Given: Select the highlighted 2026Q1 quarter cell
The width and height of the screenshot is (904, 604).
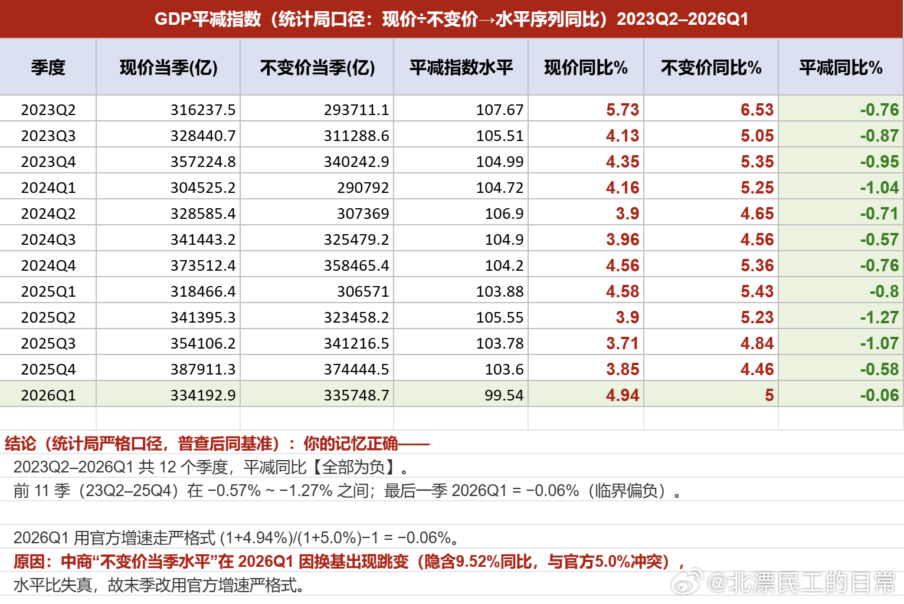Looking at the screenshot, I should tap(48, 395).
